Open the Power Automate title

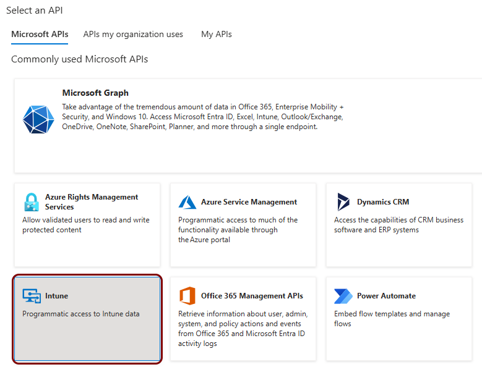coord(386,296)
